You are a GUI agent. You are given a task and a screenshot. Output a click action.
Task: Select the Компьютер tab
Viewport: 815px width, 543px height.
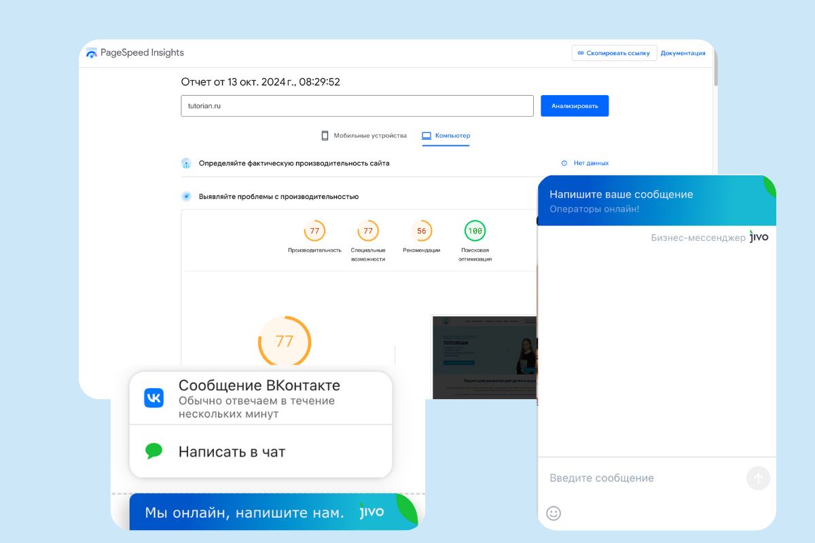446,136
